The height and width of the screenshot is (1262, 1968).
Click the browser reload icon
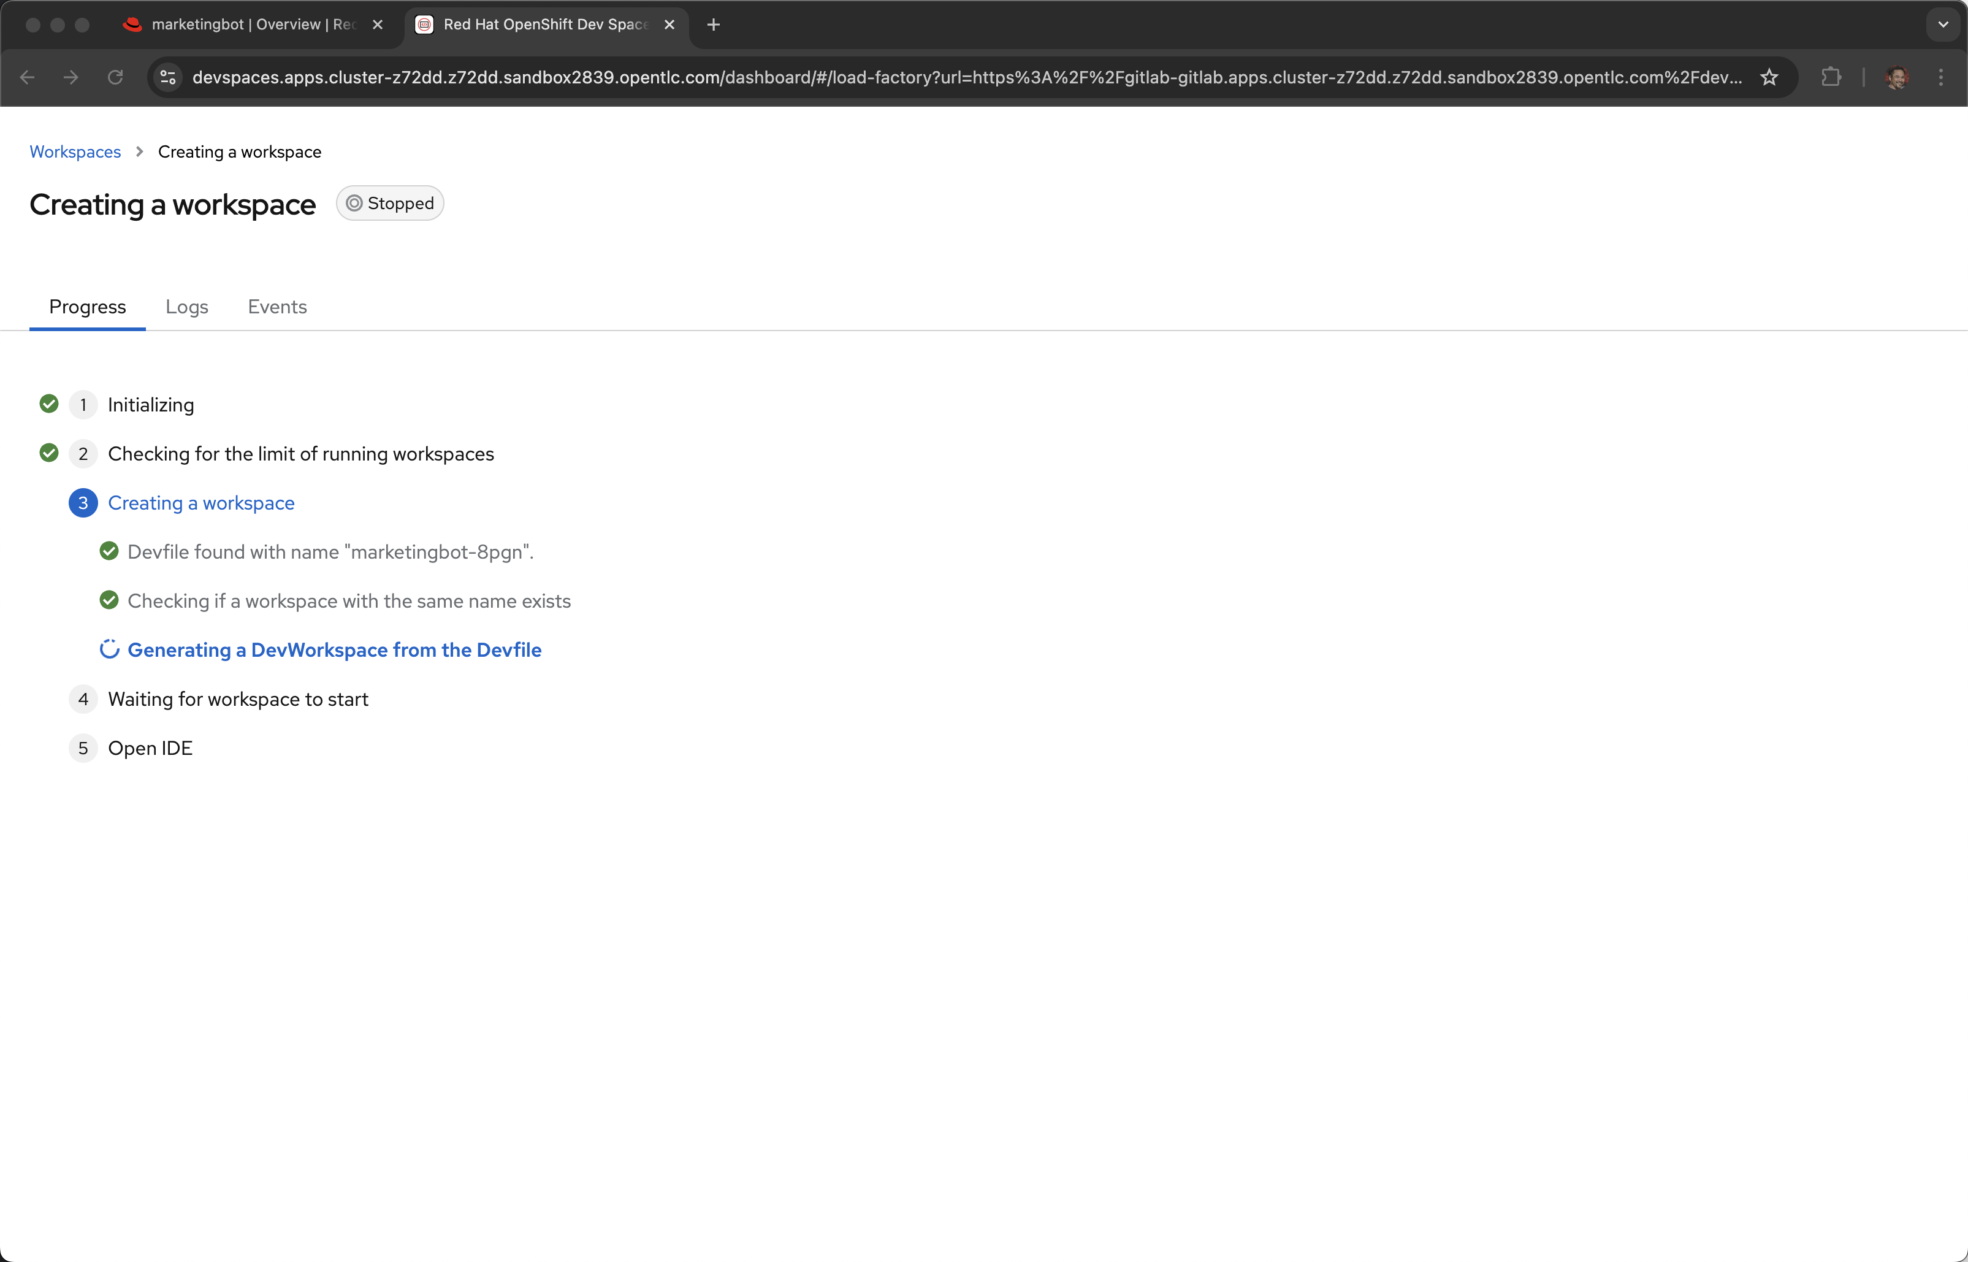pos(115,77)
